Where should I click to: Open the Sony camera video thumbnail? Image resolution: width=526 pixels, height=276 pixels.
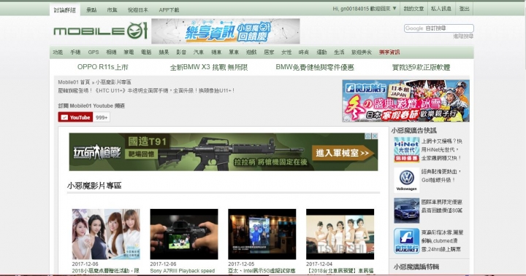(184, 234)
